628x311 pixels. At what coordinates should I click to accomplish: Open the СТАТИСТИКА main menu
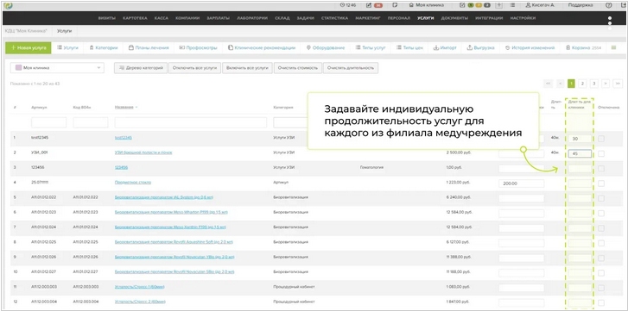334,18
